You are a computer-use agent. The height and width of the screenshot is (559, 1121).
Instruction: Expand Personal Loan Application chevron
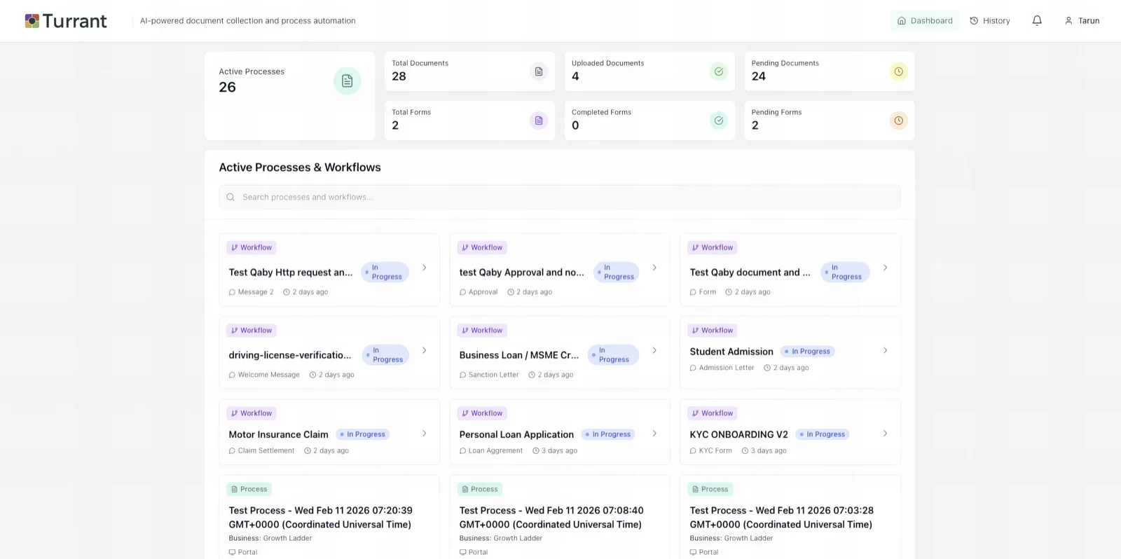[x=654, y=434]
